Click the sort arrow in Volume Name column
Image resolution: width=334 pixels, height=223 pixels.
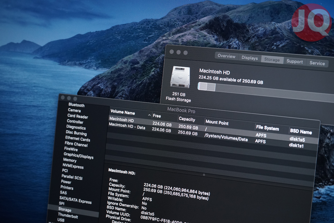(x=149, y=115)
